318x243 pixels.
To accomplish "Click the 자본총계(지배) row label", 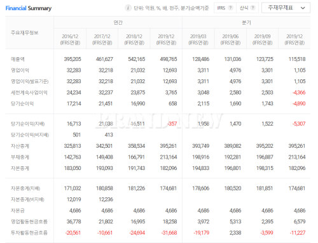I will (25, 188).
